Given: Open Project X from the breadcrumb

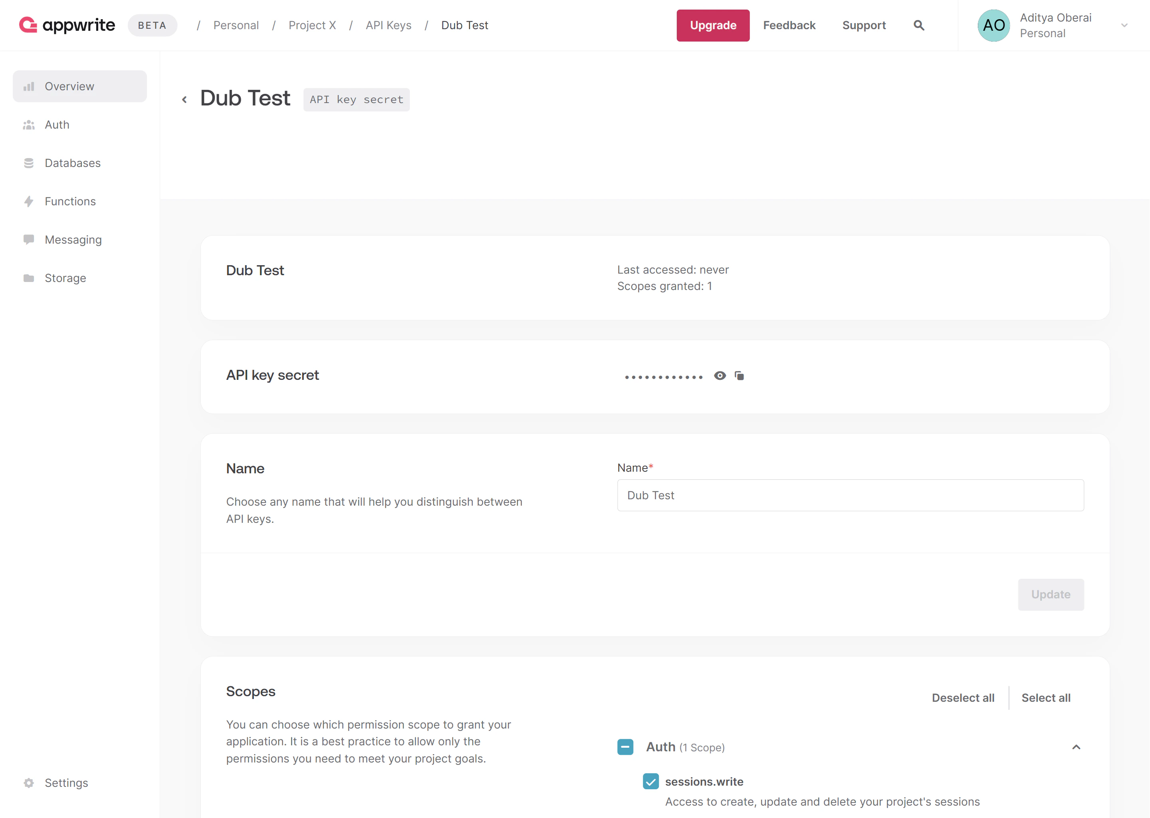Looking at the screenshot, I should [x=312, y=25].
